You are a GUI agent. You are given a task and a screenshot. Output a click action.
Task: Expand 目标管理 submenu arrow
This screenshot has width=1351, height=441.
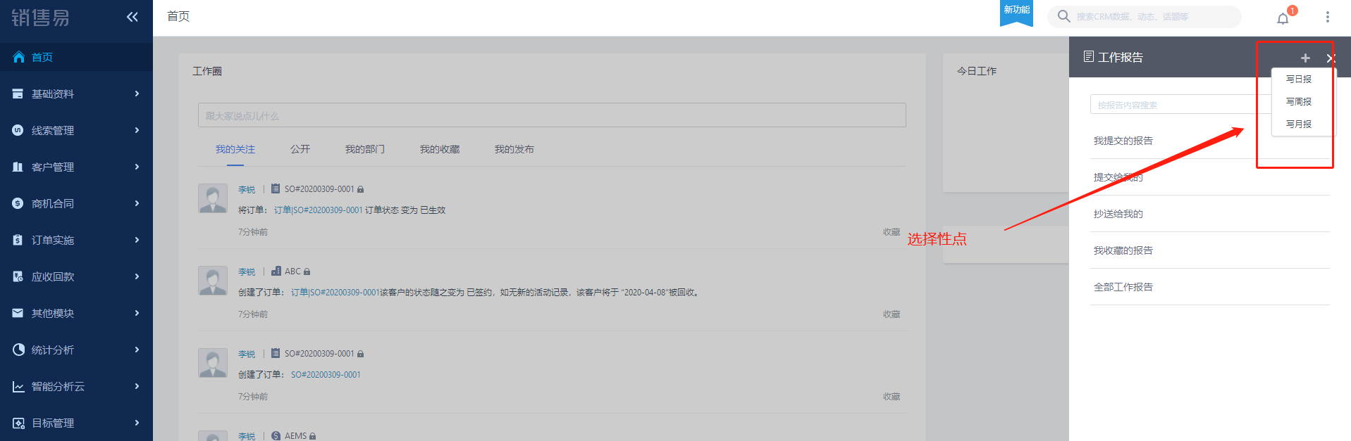point(137,423)
